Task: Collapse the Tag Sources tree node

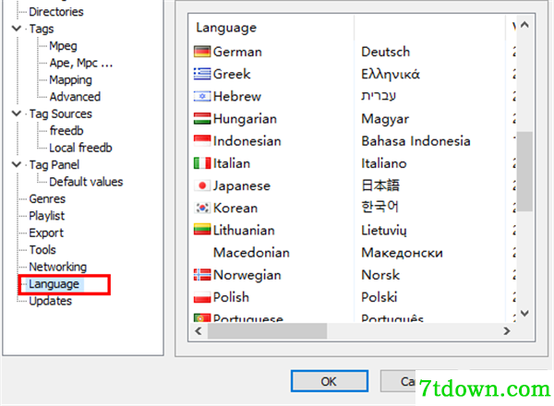Action: click(17, 113)
